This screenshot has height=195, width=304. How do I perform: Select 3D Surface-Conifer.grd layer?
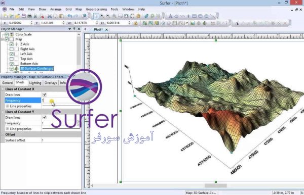[37, 69]
